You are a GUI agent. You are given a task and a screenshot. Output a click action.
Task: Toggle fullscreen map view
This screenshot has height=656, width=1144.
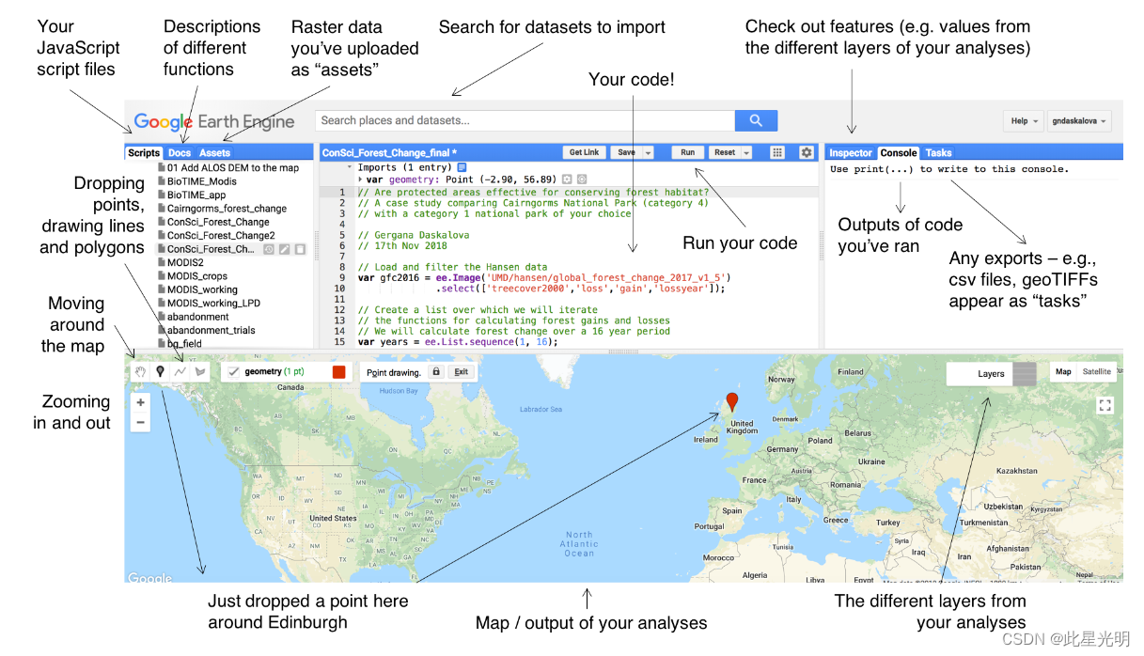[1105, 405]
